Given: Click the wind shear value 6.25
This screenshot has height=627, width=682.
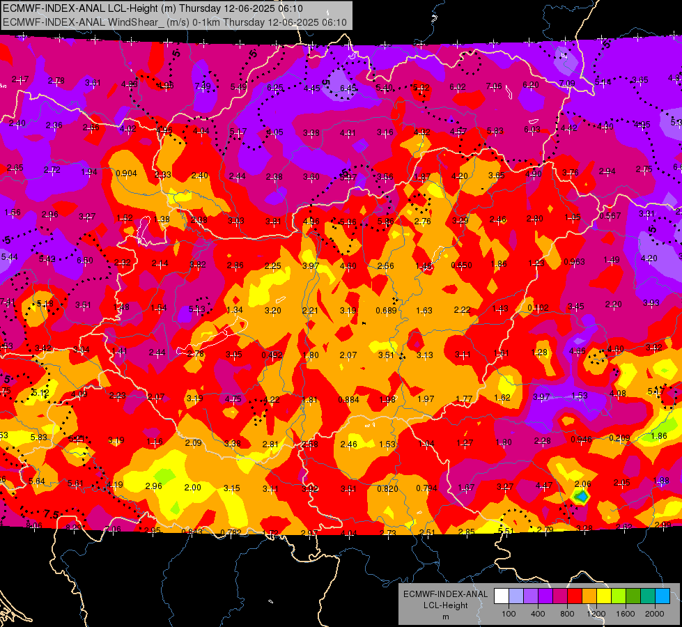Looking at the screenshot, I should click(x=275, y=88).
